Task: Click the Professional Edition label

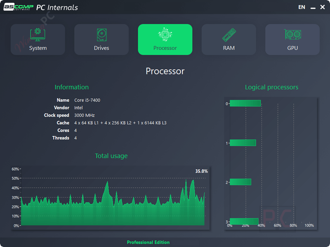Action: point(148,242)
